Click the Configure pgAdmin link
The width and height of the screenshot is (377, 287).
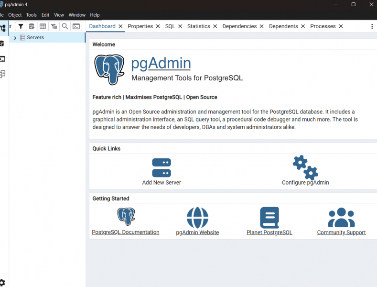click(x=305, y=183)
